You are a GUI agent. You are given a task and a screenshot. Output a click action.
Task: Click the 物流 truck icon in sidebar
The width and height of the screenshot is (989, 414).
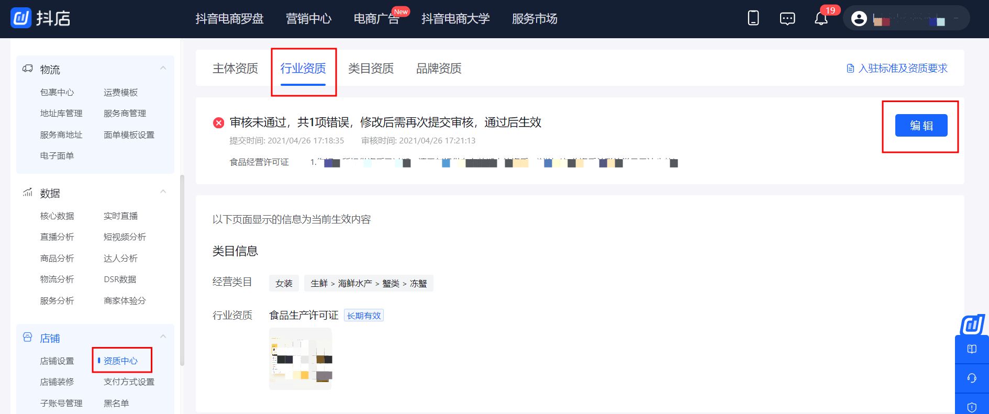click(28, 69)
